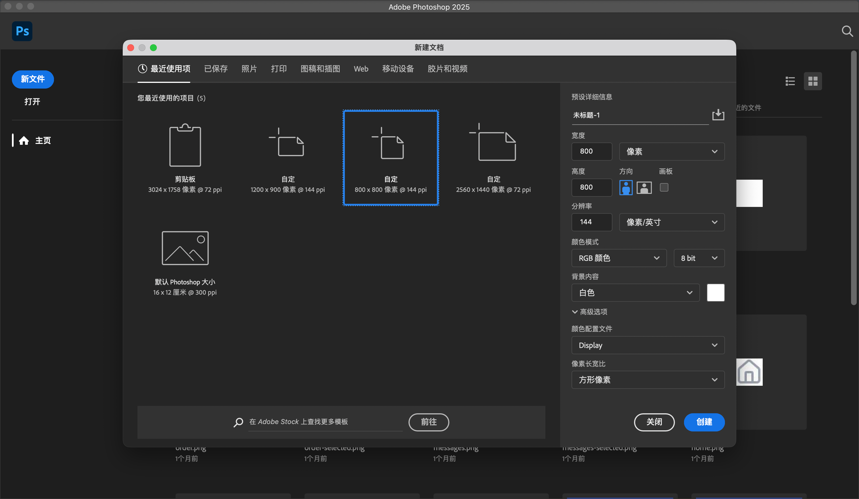Open the 白色 background content dropdown

(x=635, y=293)
